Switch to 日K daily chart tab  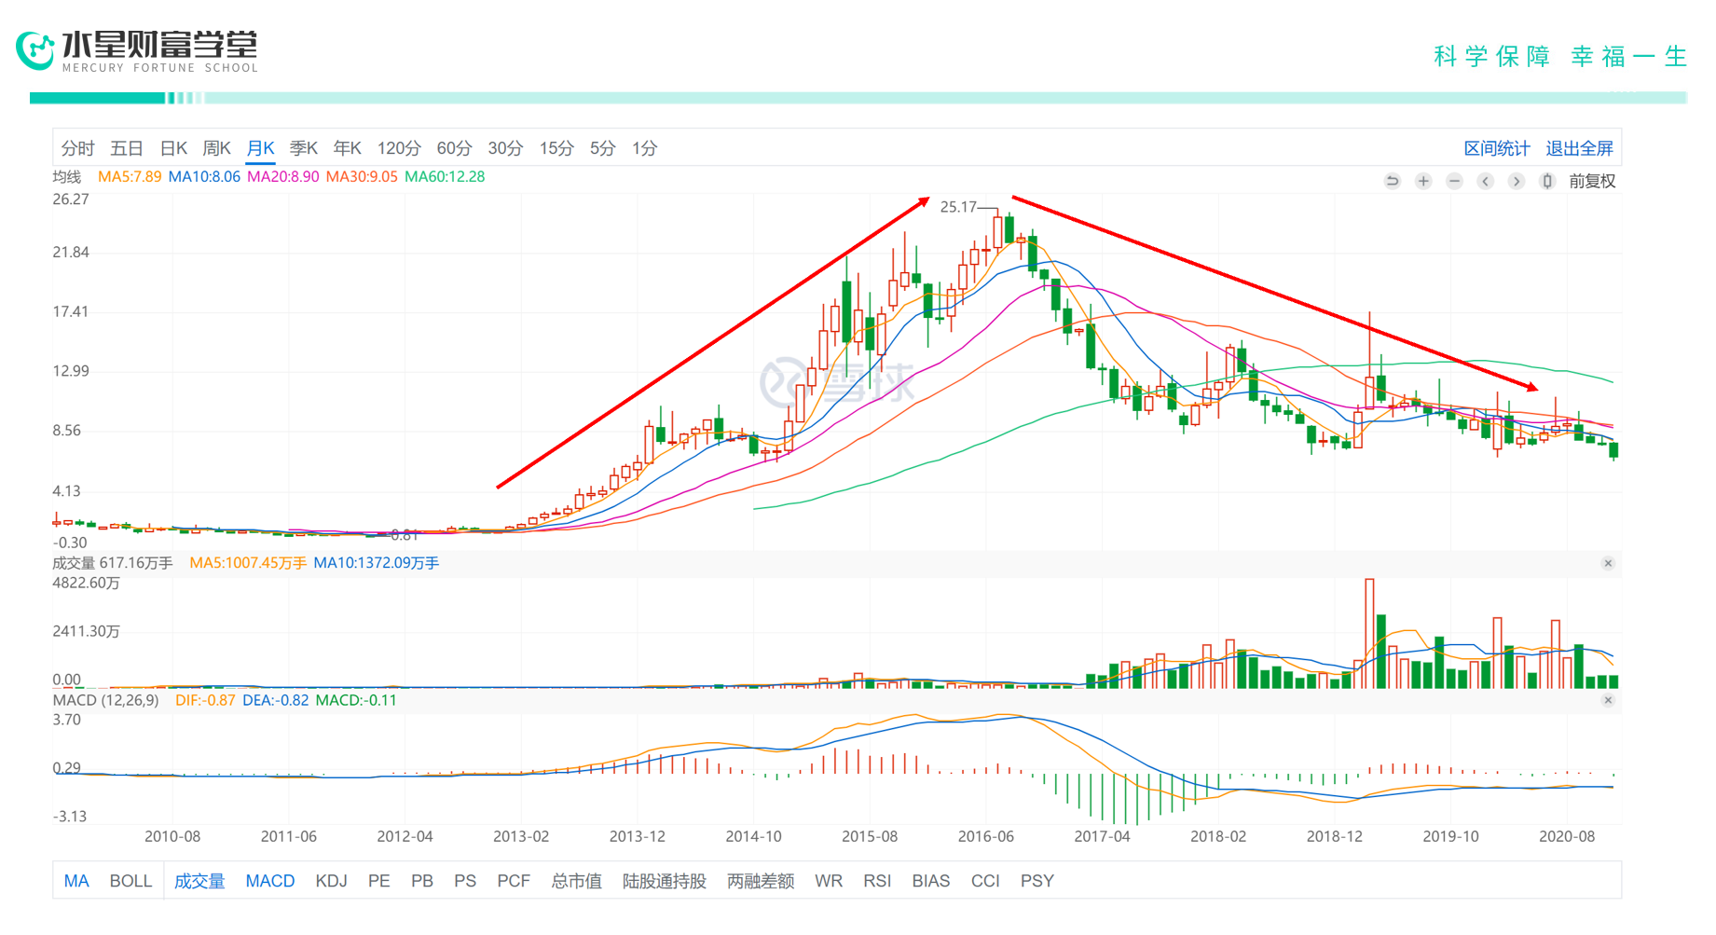tap(173, 148)
